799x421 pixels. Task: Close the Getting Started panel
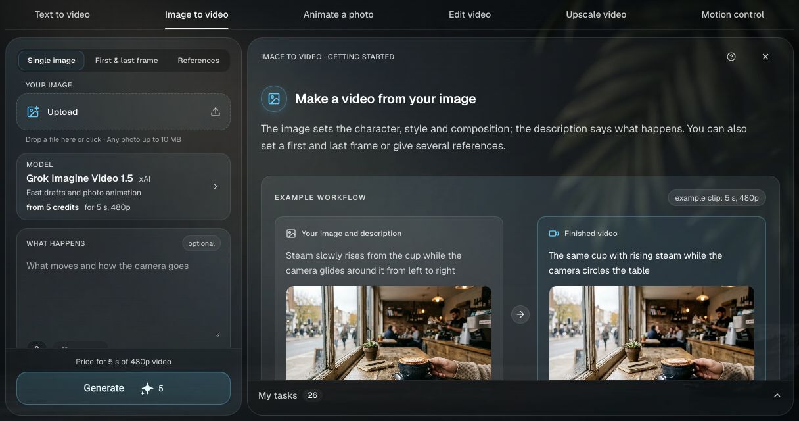pyautogui.click(x=765, y=57)
